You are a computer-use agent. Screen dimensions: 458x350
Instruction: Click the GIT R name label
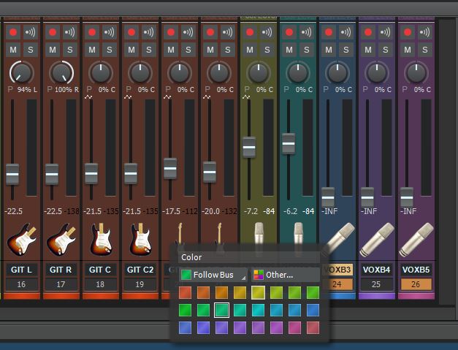coord(61,270)
